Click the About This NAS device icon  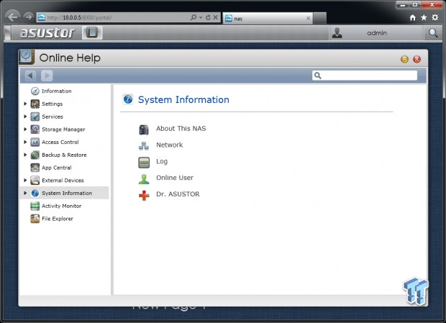pos(144,129)
